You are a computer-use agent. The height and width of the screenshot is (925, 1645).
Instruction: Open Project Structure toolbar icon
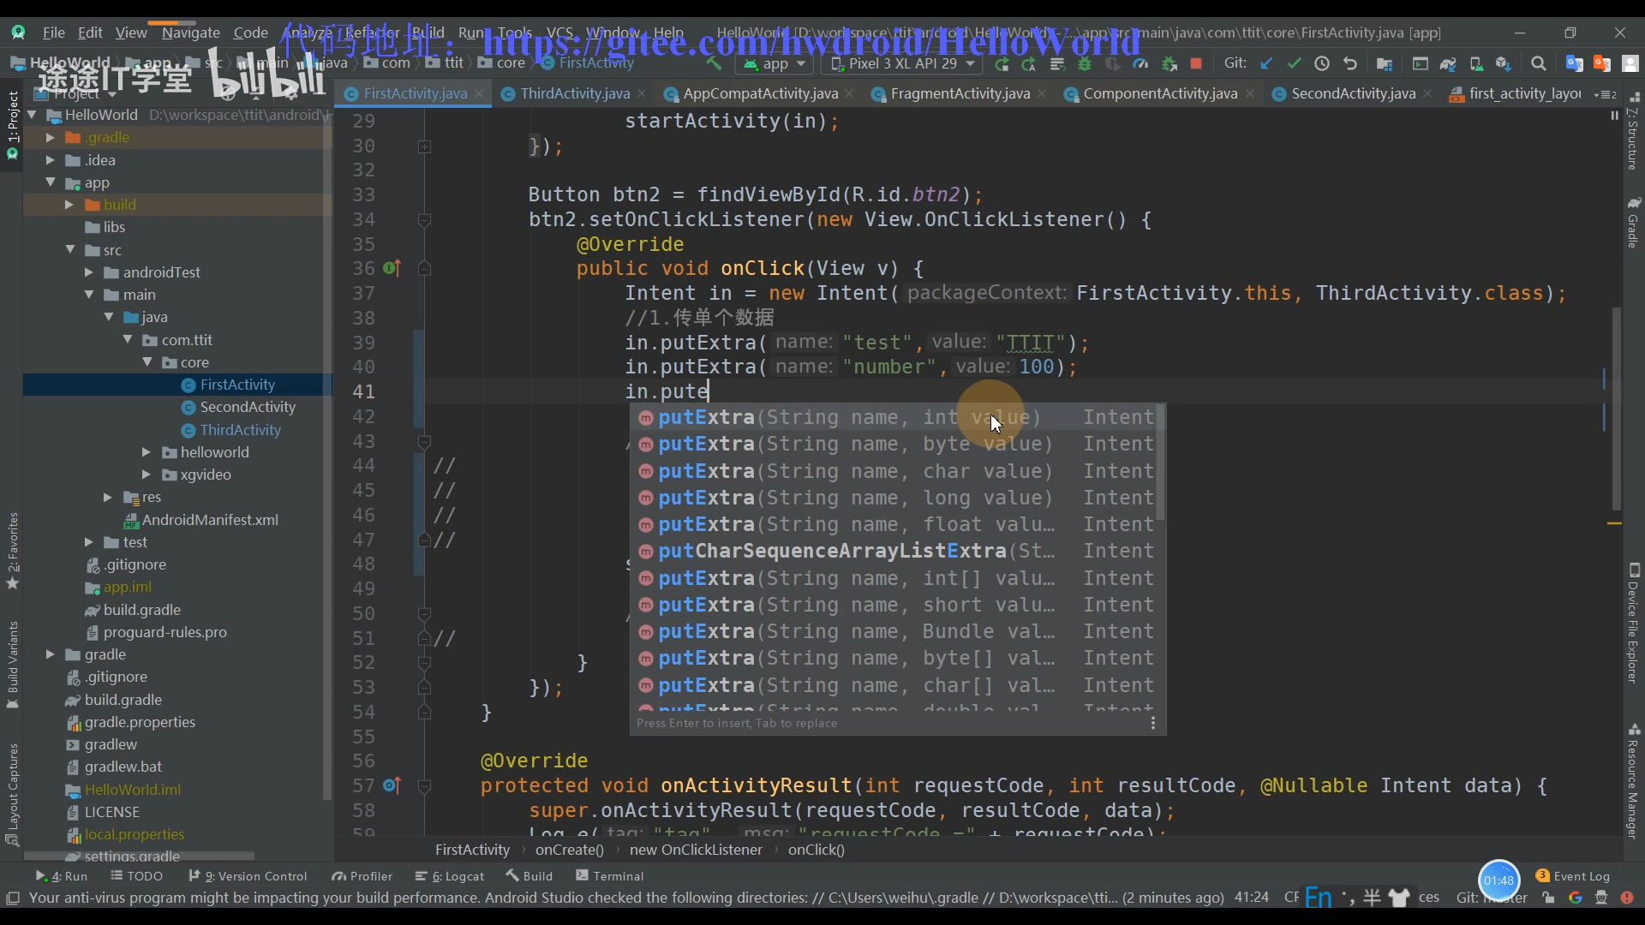[1384, 63]
